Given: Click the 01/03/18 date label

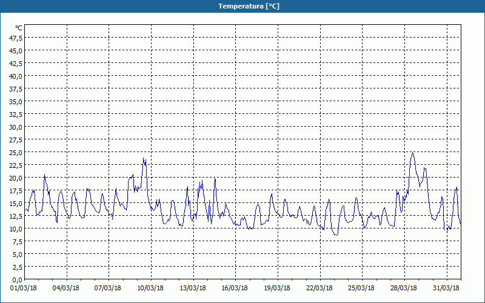Looking at the screenshot, I should point(24,288).
